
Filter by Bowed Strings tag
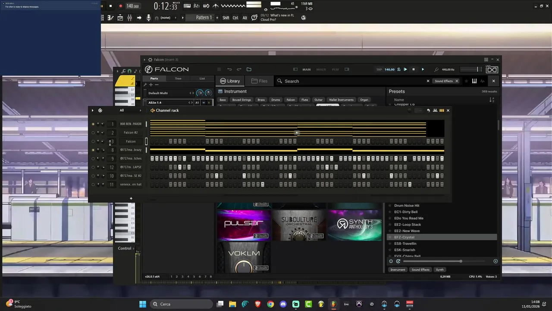pyautogui.click(x=241, y=100)
